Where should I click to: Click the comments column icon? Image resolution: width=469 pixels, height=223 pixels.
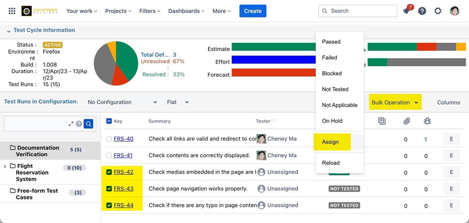click(382, 121)
